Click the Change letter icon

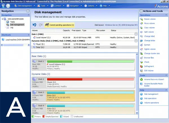141,41
